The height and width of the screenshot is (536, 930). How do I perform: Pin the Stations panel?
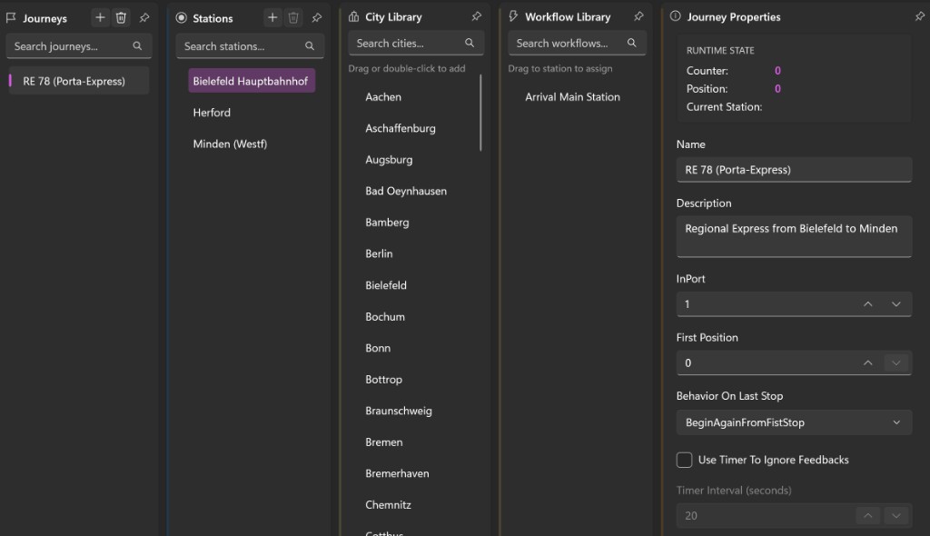pyautogui.click(x=317, y=18)
